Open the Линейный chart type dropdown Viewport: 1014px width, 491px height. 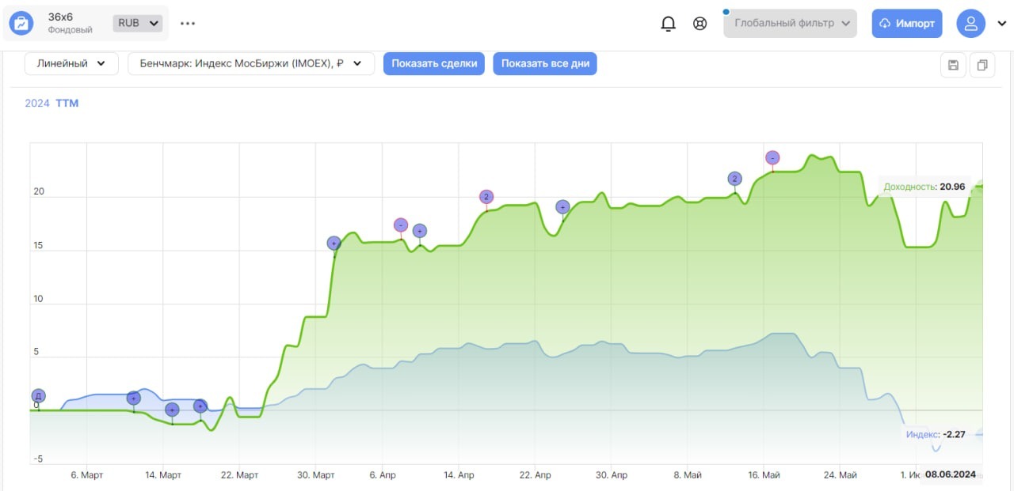[72, 64]
